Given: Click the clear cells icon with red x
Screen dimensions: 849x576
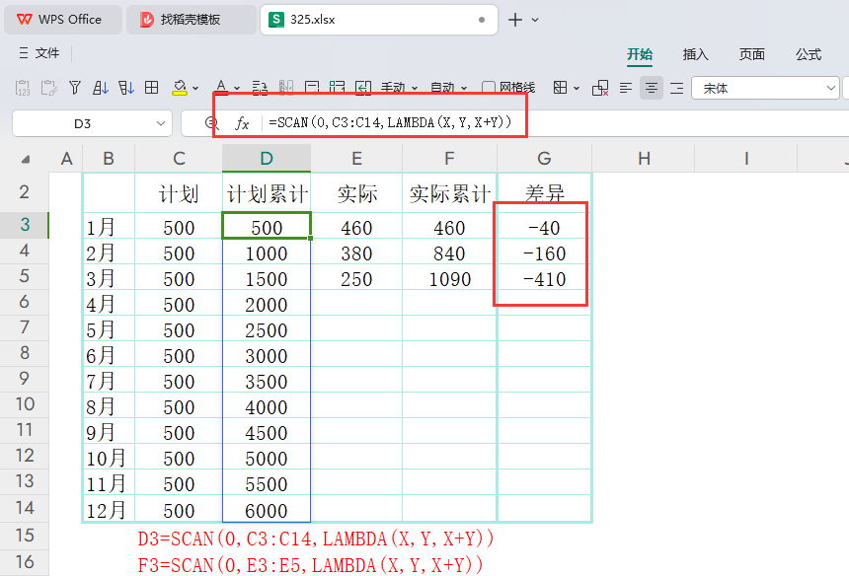Looking at the screenshot, I should tap(600, 88).
